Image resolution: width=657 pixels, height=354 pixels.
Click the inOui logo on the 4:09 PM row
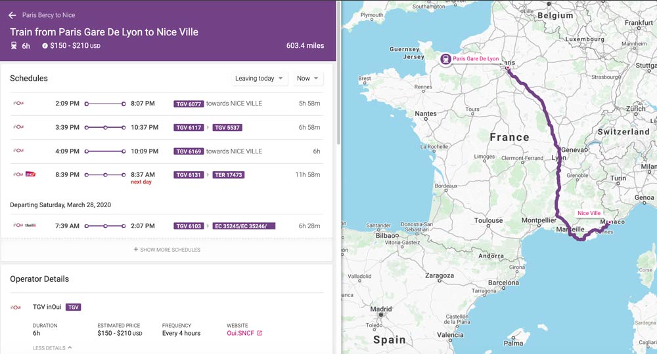point(18,151)
